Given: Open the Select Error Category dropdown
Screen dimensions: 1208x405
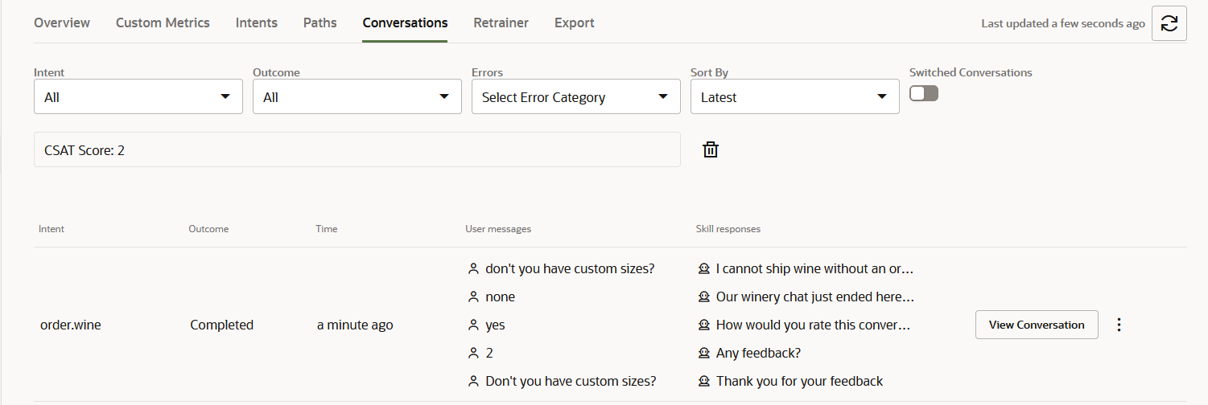Looking at the screenshot, I should [x=575, y=97].
